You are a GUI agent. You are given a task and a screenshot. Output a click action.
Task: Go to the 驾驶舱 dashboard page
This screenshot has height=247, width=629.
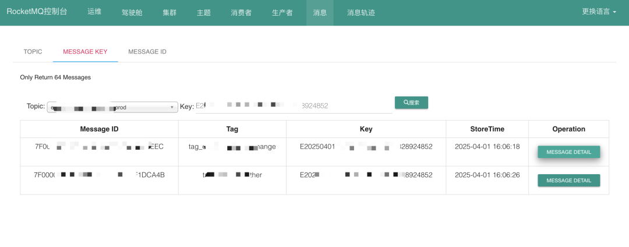point(132,12)
